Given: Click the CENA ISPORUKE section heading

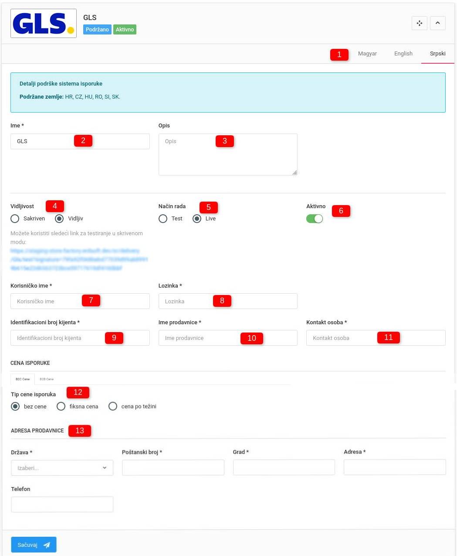Looking at the screenshot, I should tap(30, 363).
